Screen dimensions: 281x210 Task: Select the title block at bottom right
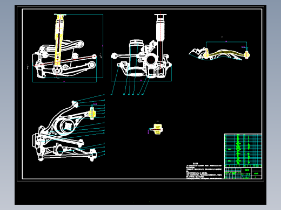coord(243,173)
